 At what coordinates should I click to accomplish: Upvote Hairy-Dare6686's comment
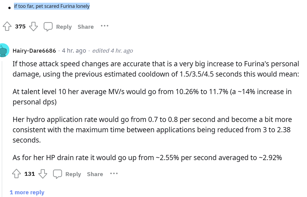coord(16,173)
